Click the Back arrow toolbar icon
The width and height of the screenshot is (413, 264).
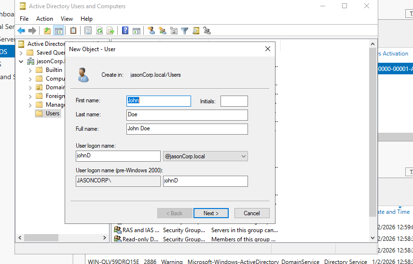click(x=21, y=30)
